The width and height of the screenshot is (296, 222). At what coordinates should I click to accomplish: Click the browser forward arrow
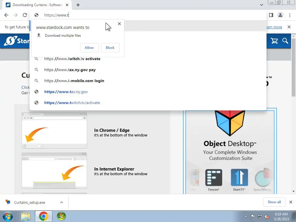pyautogui.click(x=16, y=15)
